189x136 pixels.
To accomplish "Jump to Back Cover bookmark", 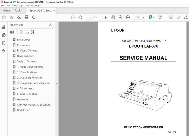I will 23,110.
